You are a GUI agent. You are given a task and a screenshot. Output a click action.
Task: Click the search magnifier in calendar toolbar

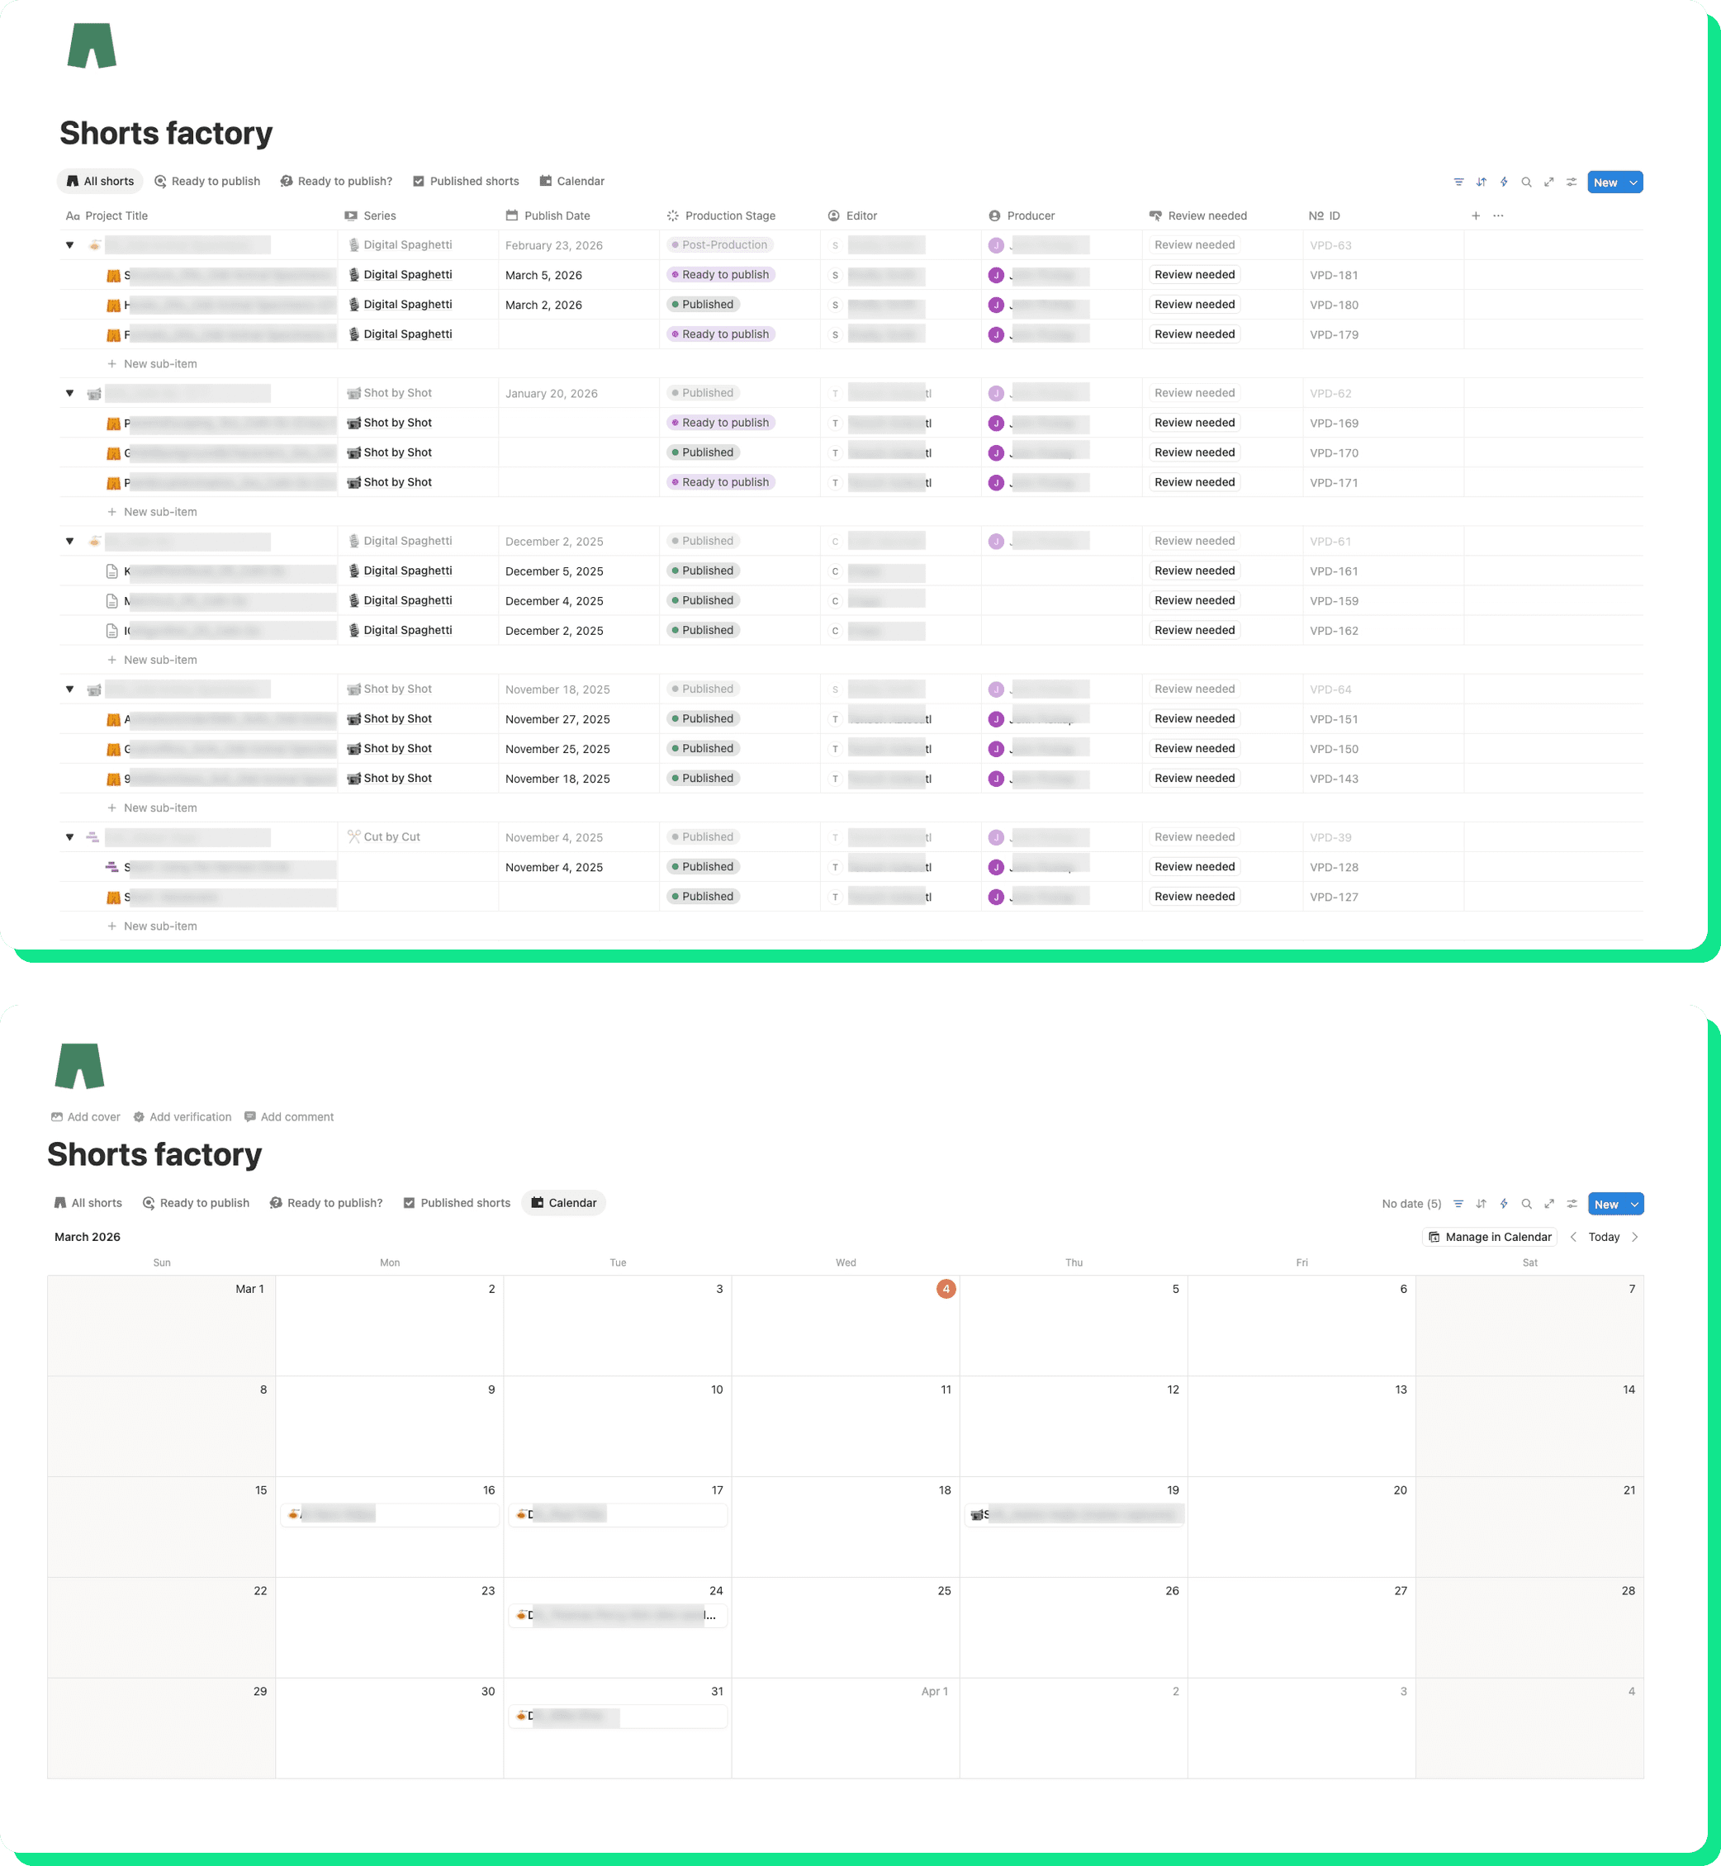[1526, 1204]
